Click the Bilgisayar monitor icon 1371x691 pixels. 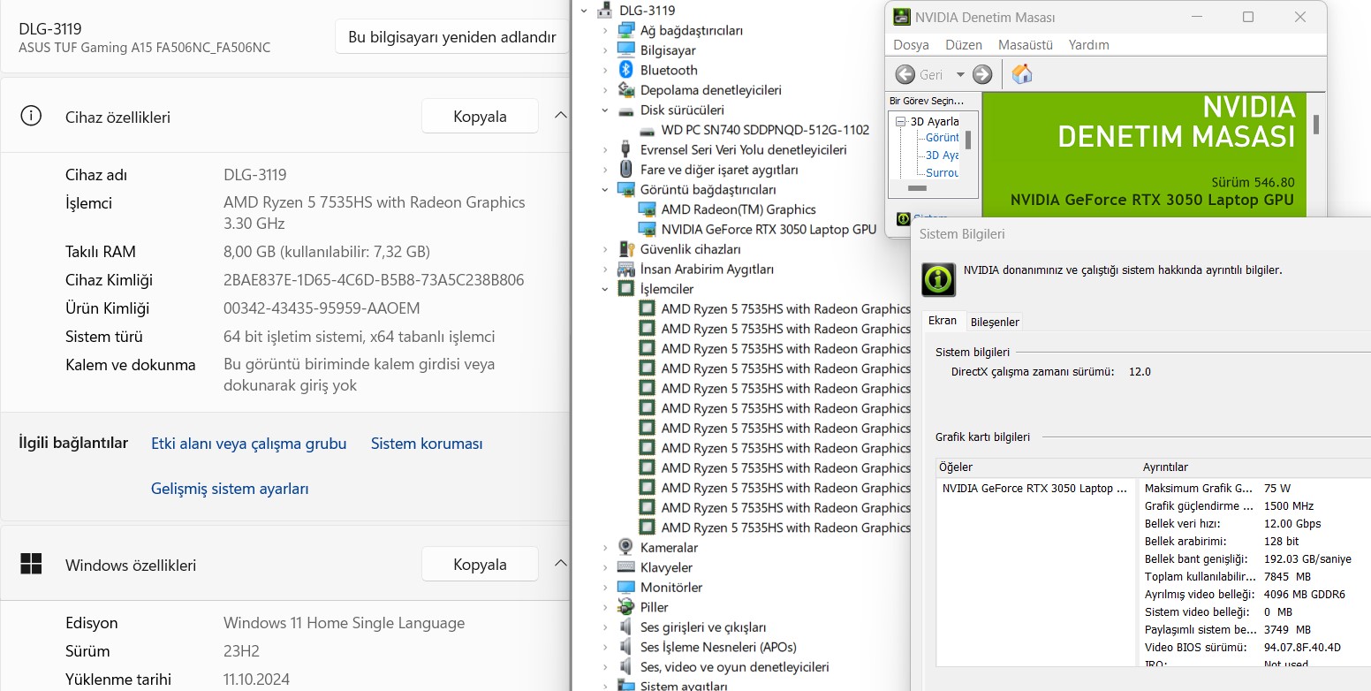626,50
